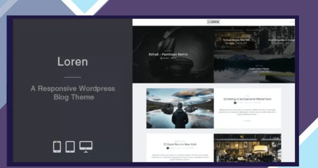This screenshot has height=168, width=318.
Task: Click the LOREN logo in the header
Action: click(x=213, y=22)
